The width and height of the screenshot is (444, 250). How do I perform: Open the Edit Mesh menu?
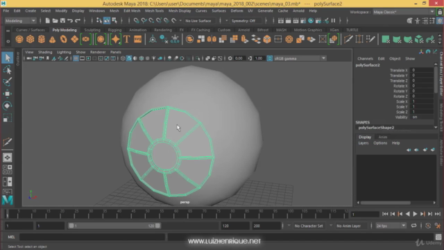coord(132,11)
